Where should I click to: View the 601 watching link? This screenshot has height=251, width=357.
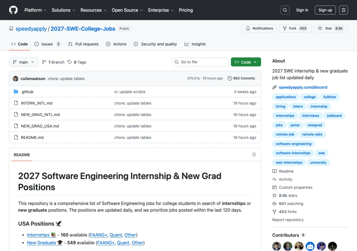click(288, 204)
